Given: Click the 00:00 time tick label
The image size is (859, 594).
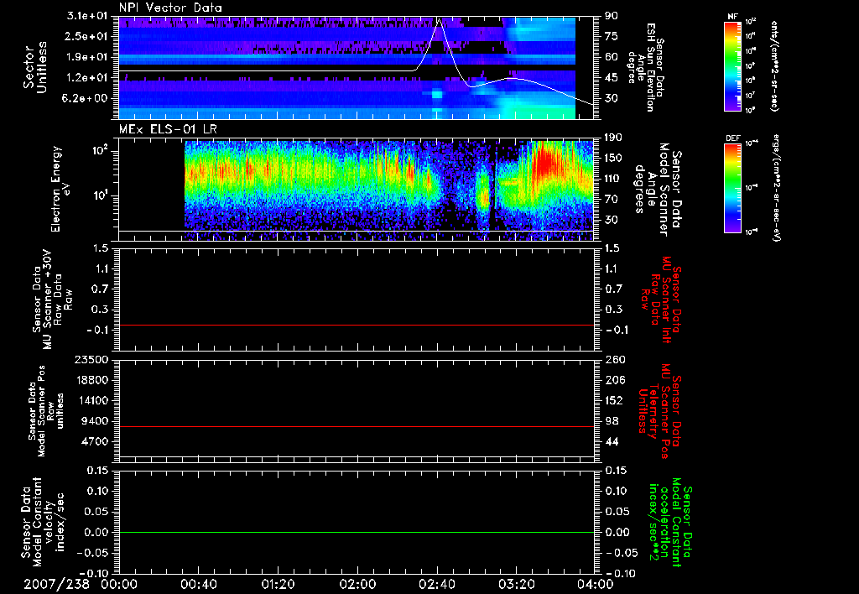Looking at the screenshot, I should coord(119,584).
